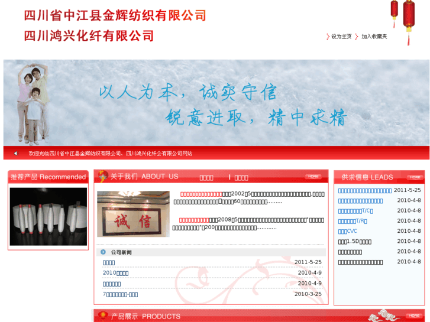Click the red arrow before 设为主页

[x=328, y=37]
